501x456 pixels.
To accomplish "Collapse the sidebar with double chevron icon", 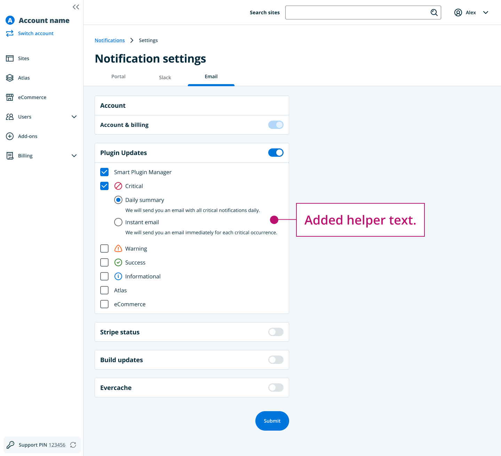I will (76, 7).
